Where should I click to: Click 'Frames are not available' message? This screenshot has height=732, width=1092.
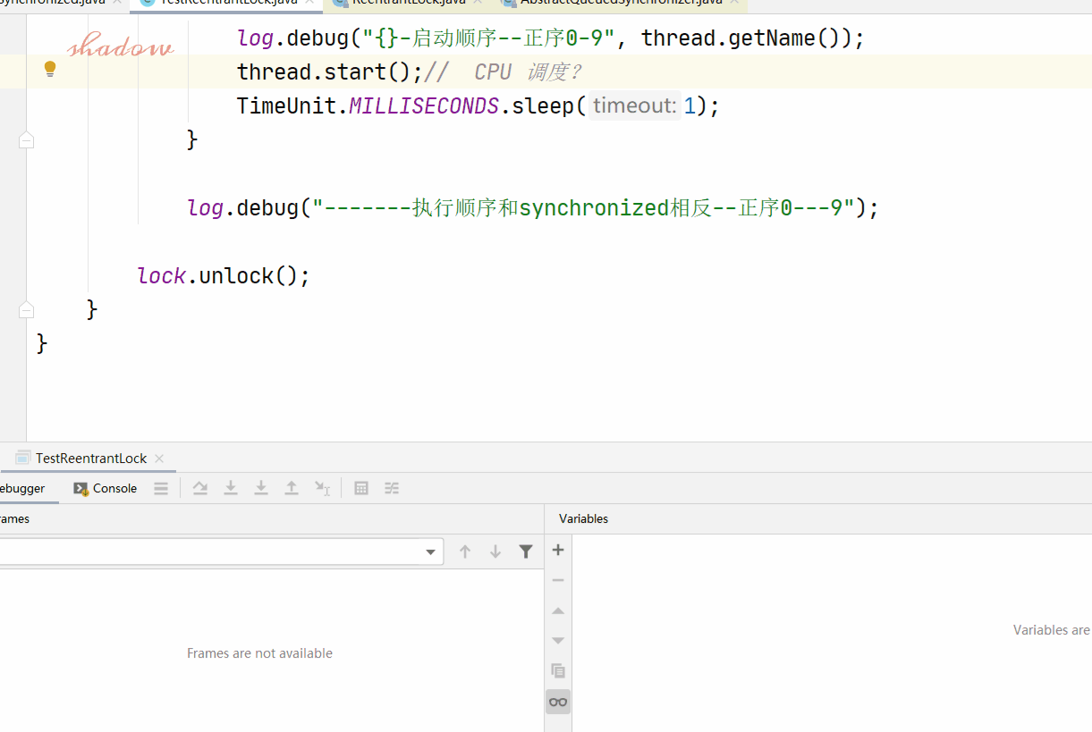(x=259, y=653)
